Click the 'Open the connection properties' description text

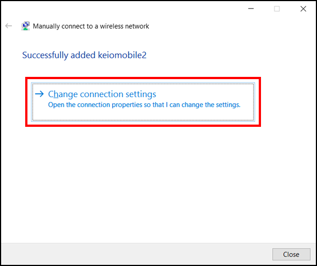[x=144, y=105]
